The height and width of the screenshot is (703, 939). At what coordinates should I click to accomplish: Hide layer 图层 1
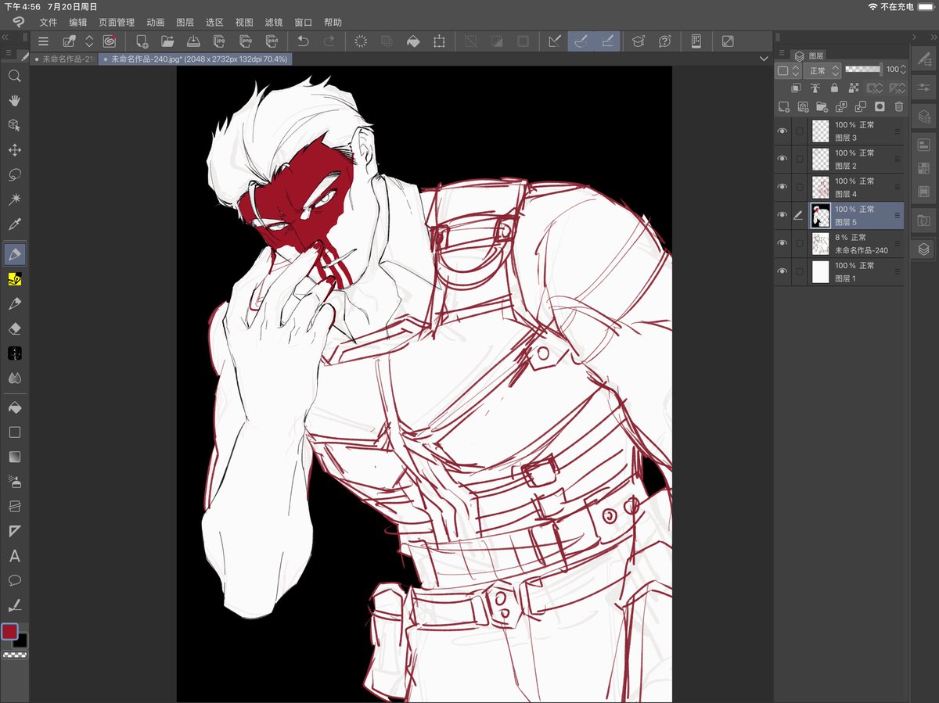pyautogui.click(x=782, y=272)
